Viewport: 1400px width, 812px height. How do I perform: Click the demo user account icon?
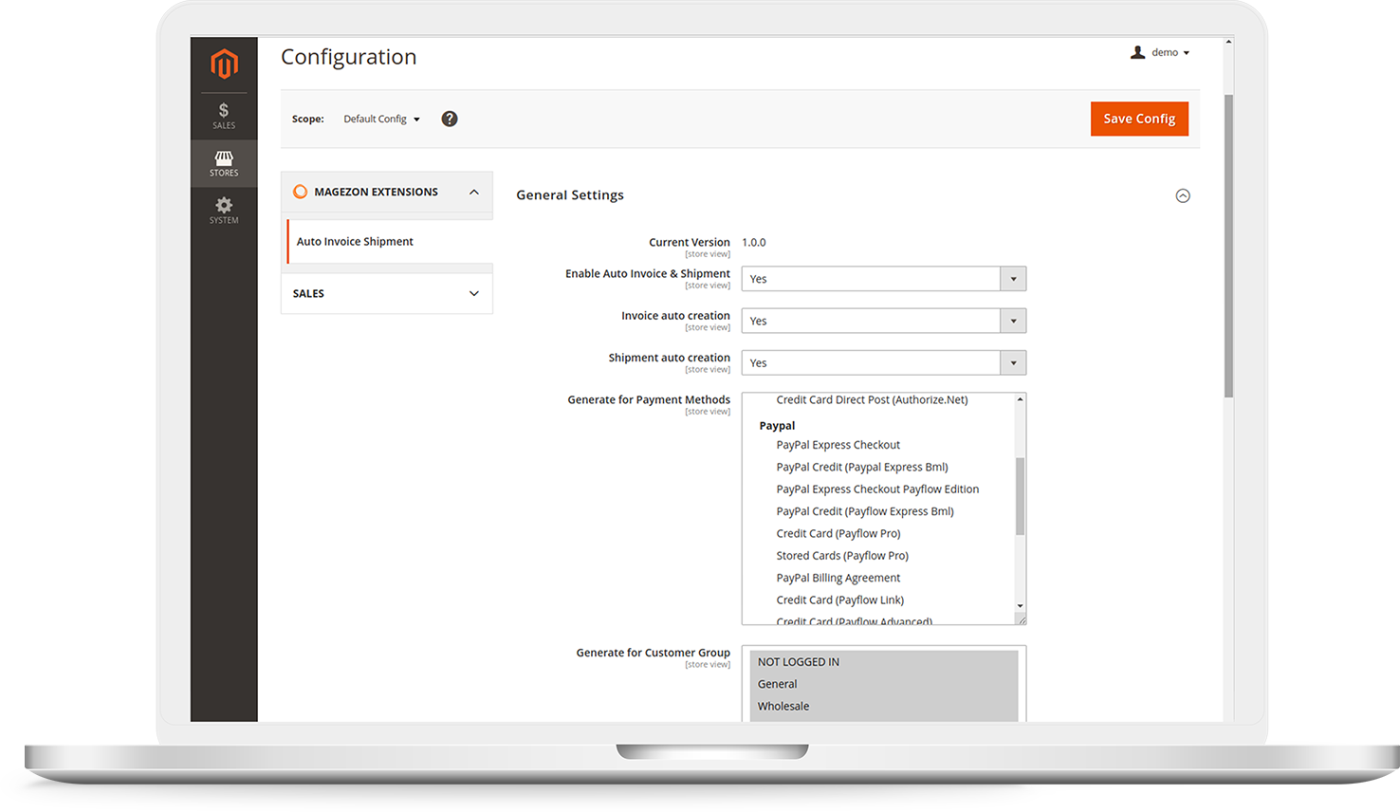pos(1138,52)
